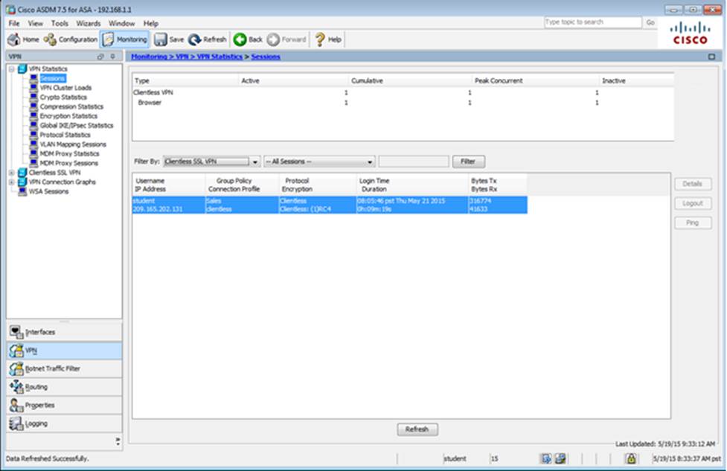727x471 pixels.
Task: Open the All Sessions dropdown
Action: (x=370, y=161)
